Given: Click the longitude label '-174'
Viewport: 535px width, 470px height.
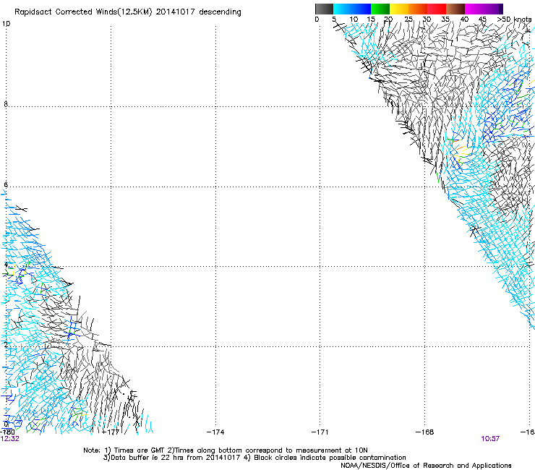Looking at the screenshot, I should (215, 432).
